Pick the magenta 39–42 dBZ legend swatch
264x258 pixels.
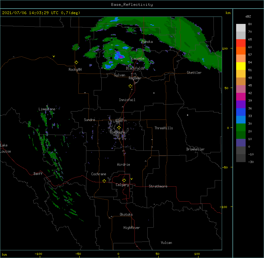[x=241, y=97]
